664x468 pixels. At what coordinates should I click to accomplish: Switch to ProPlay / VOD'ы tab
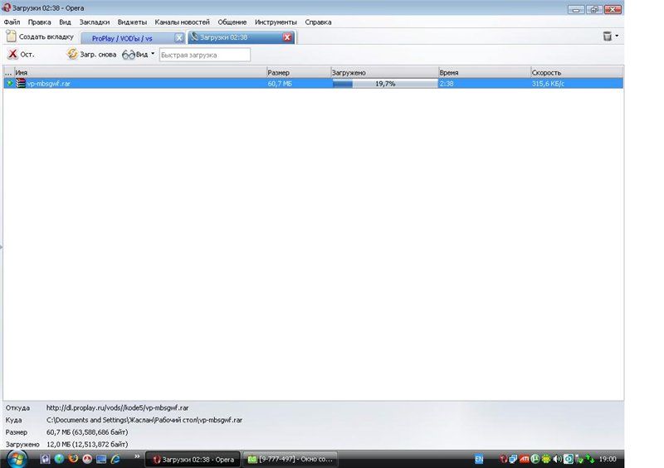pyautogui.click(x=127, y=38)
